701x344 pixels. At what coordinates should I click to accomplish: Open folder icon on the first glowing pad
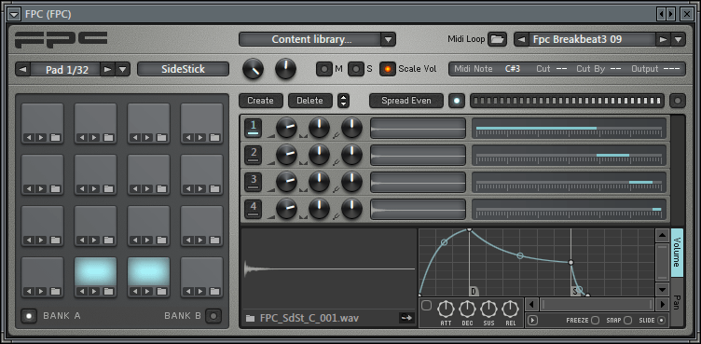pos(108,292)
